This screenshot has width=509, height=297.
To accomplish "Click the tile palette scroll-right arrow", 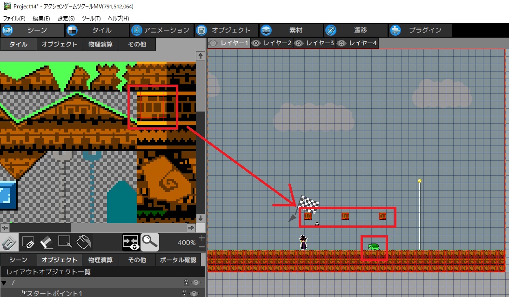I will [x=191, y=228].
